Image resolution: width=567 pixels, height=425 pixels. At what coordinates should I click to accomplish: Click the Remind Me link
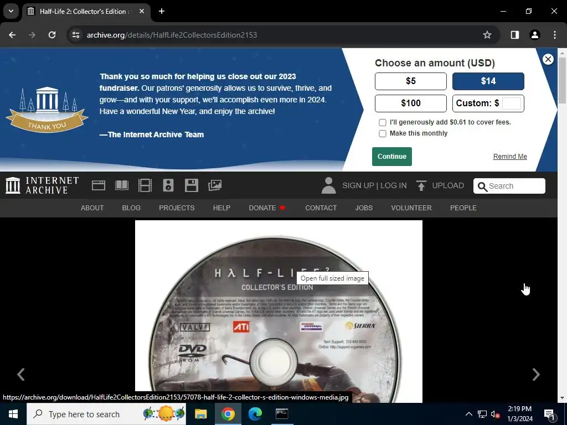pos(510,157)
